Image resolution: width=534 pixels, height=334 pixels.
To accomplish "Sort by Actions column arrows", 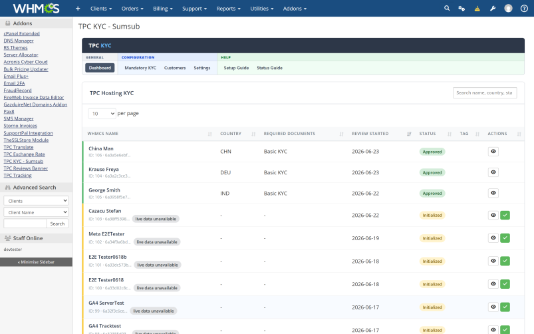I will tap(519, 134).
